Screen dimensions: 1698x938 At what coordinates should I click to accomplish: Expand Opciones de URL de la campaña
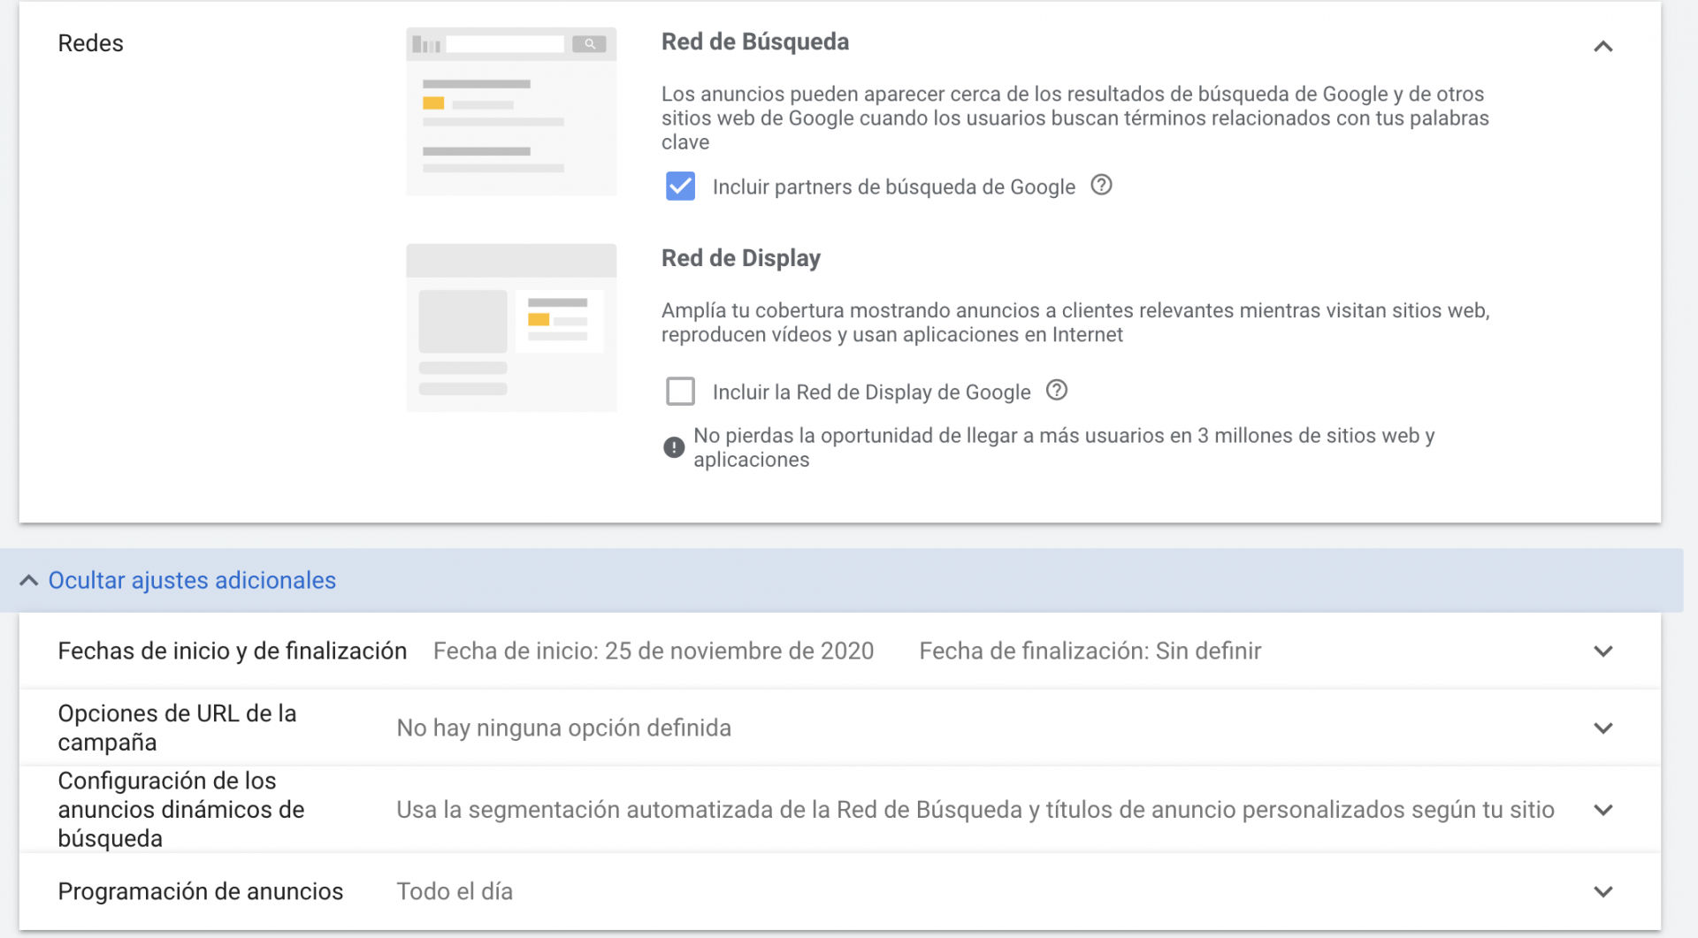(x=1603, y=728)
